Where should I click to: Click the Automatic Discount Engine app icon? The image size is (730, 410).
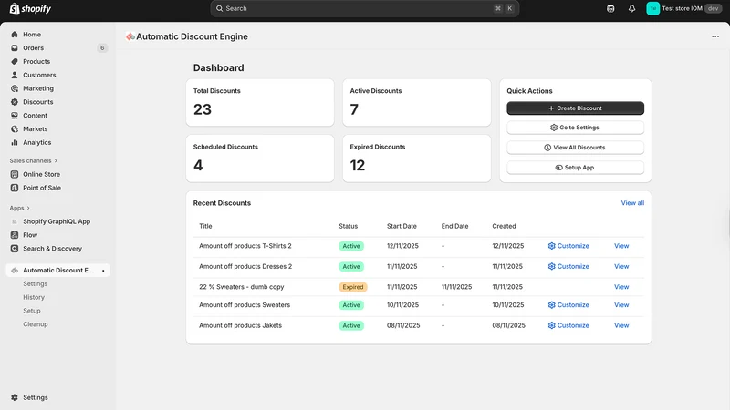coord(130,36)
